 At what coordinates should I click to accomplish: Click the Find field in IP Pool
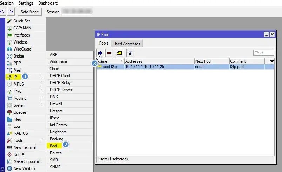coord(264,53)
